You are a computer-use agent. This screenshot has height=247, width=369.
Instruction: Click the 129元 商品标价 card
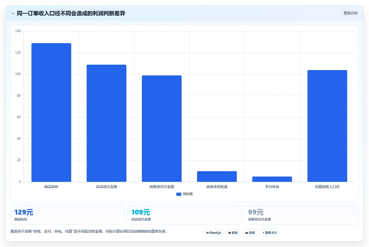coord(68,215)
